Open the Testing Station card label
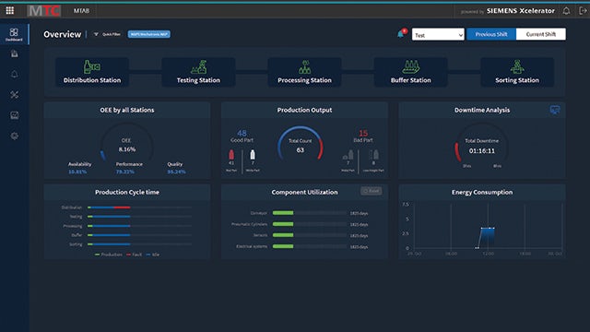The width and height of the screenshot is (590, 332). click(198, 80)
